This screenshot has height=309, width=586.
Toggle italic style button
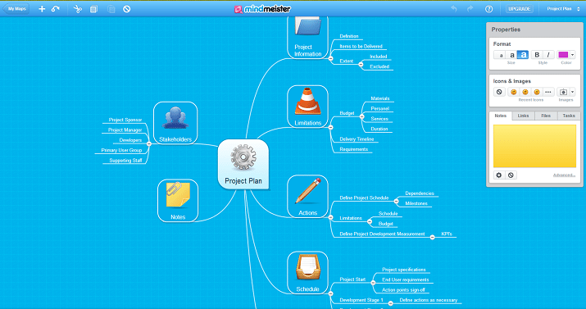548,55
